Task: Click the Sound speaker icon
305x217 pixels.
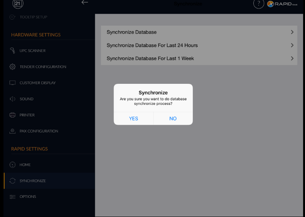Action: click(x=12, y=99)
